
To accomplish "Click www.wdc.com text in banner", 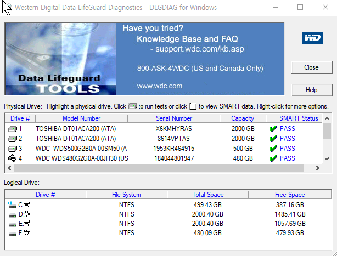I will (x=160, y=86).
